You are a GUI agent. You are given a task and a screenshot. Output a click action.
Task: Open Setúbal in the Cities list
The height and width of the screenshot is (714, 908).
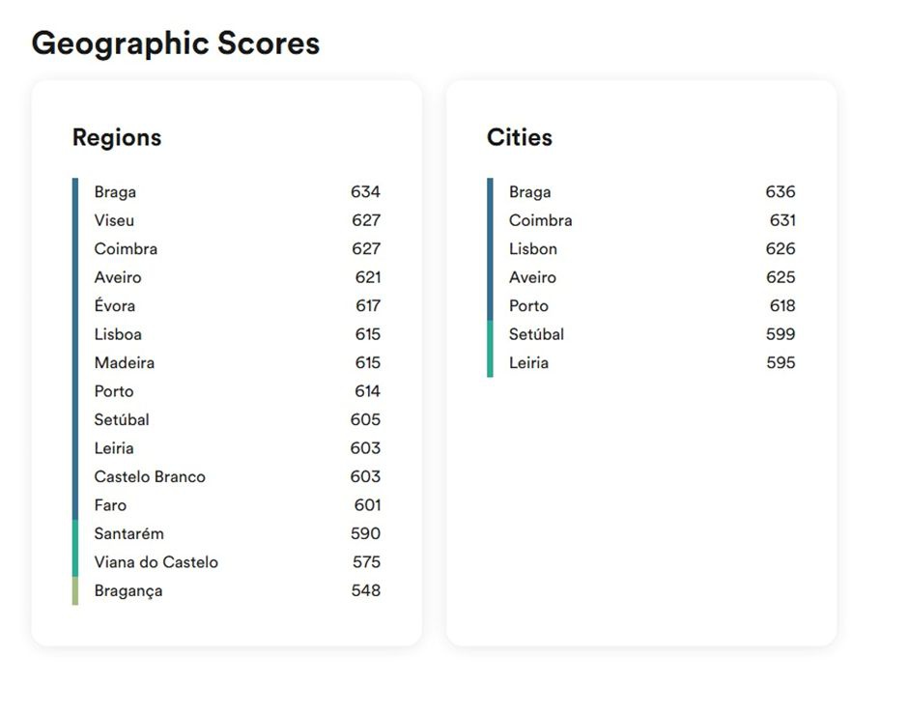(536, 334)
